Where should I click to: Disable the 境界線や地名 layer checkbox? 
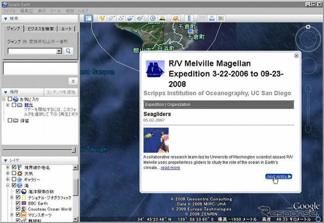coord(14,167)
